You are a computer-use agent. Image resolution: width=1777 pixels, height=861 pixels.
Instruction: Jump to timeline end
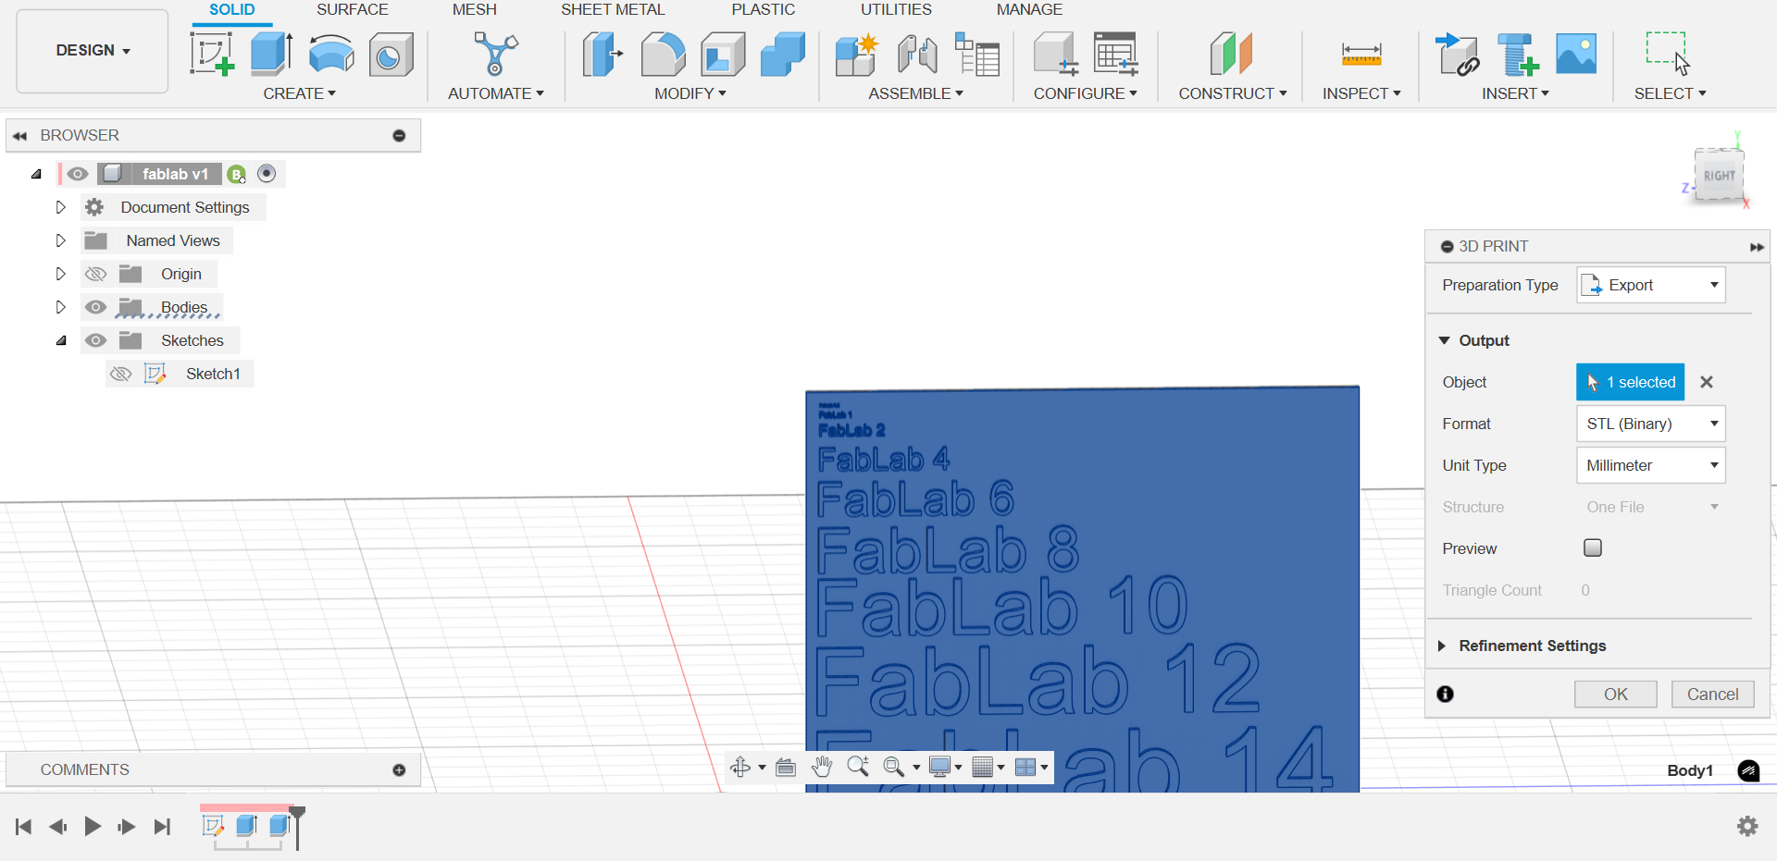click(x=162, y=826)
